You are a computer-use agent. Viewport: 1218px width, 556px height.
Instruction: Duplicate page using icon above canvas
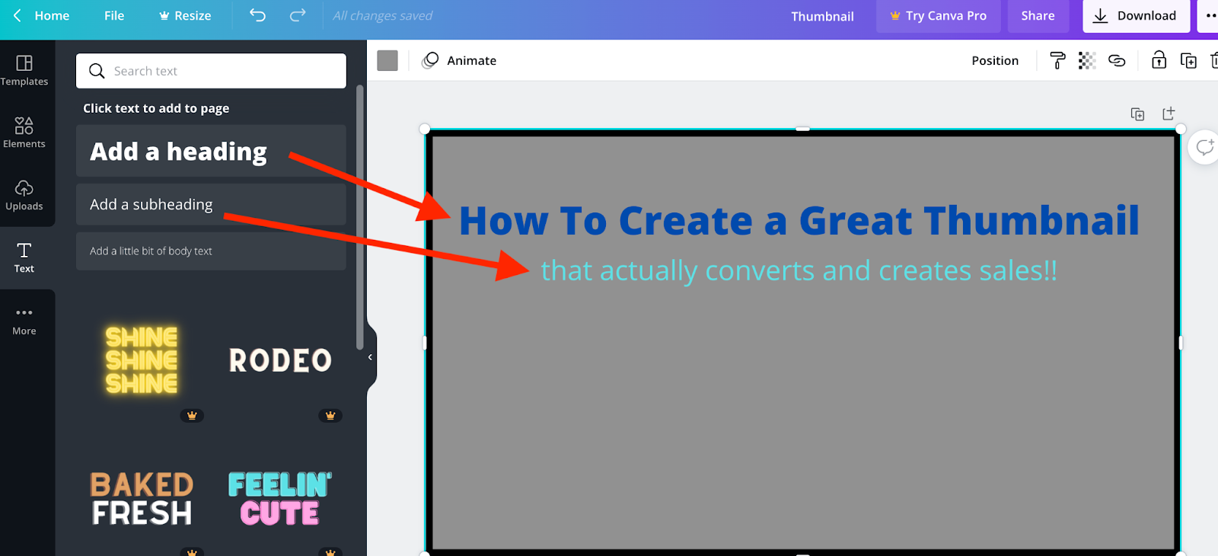pos(1137,114)
